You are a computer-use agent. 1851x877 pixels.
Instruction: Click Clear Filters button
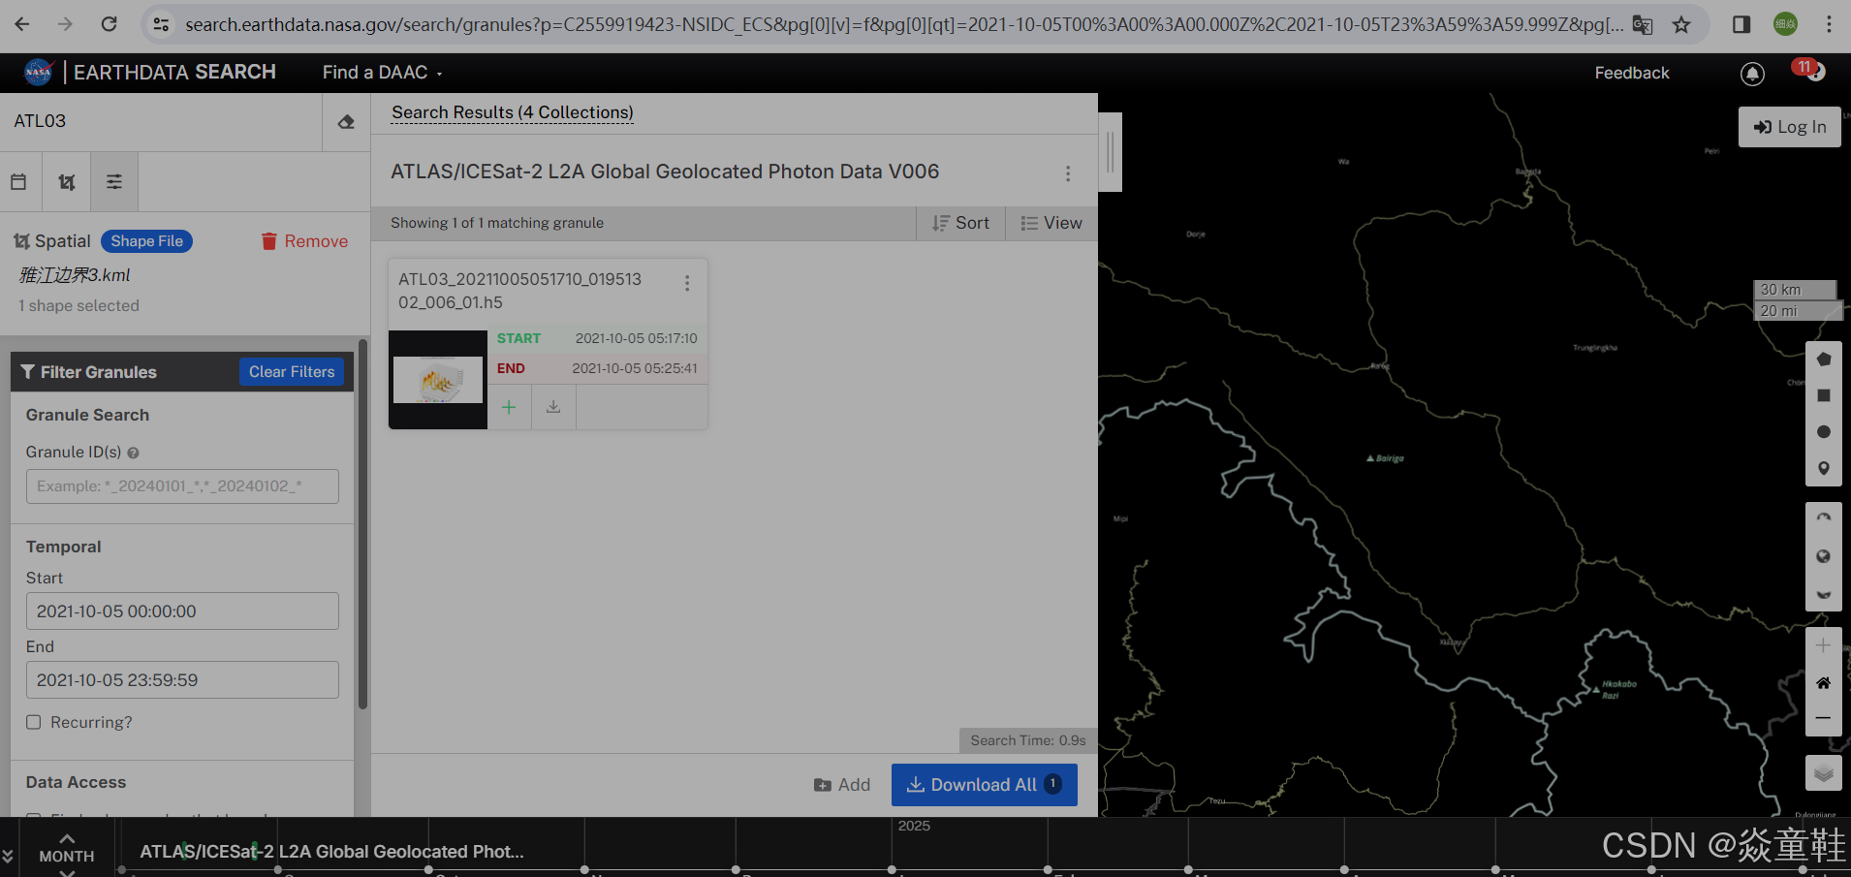point(292,372)
